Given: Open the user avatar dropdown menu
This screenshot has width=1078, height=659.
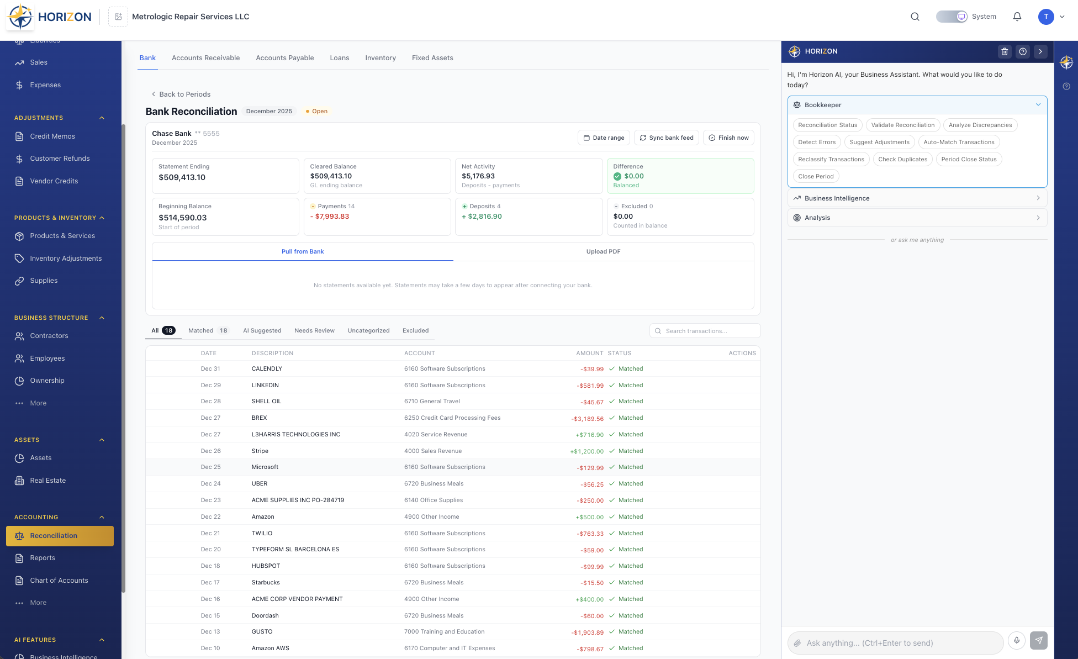Looking at the screenshot, I should (1045, 17).
